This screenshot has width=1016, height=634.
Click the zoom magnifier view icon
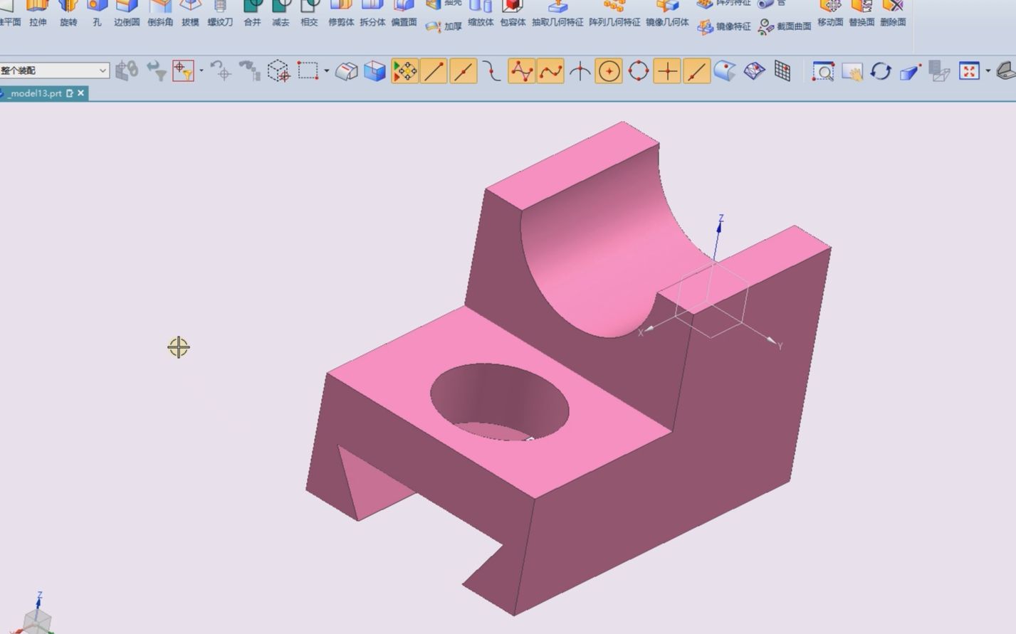pos(823,71)
